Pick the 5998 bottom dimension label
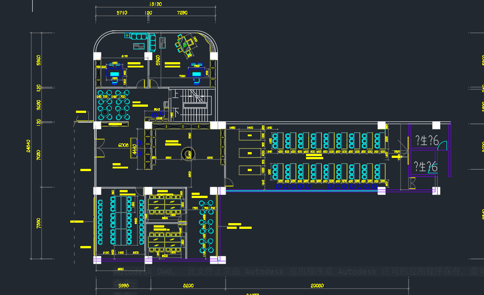This screenshot has width=484, height=295. click(x=124, y=285)
